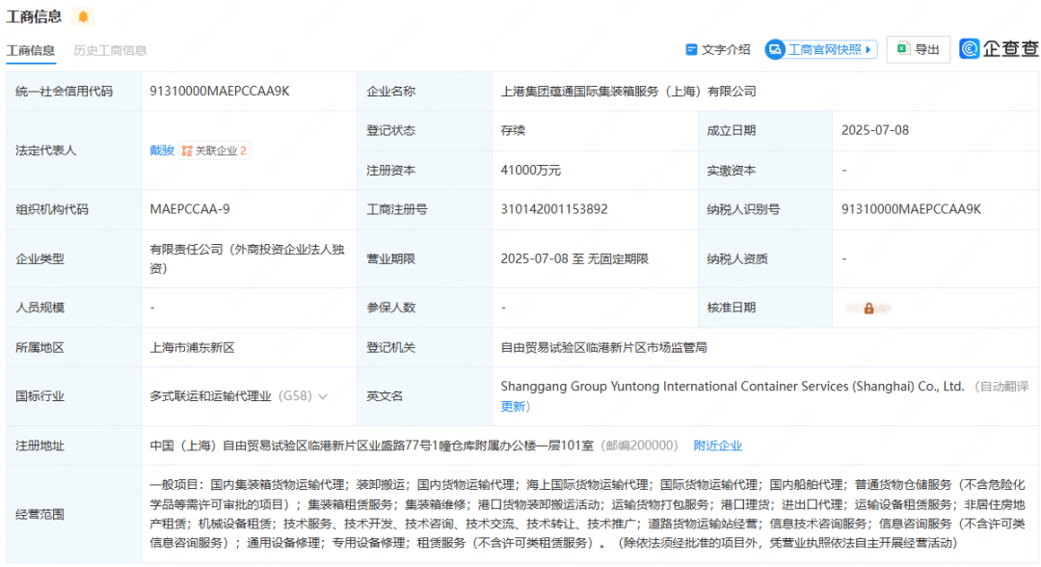Click the 企查查 logo icon at top right
Viewport: 1041px width, 567px height.
point(970,50)
